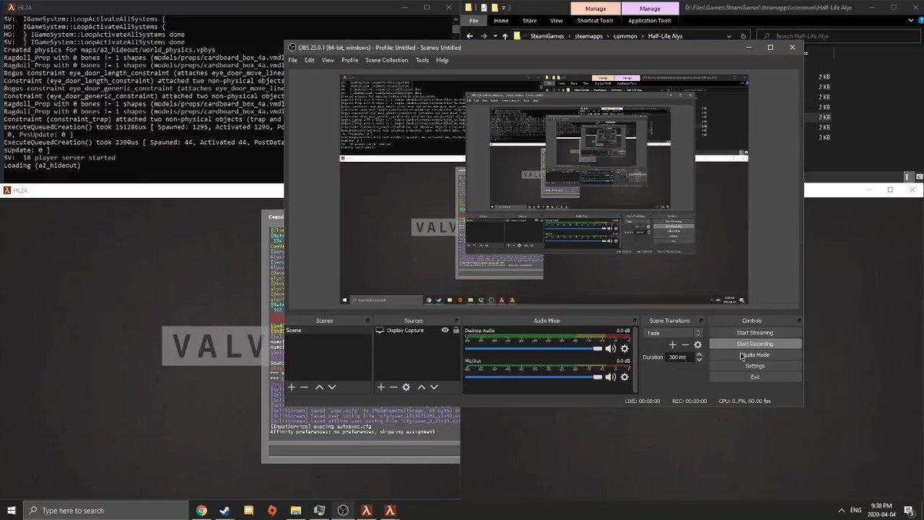
Task: Open Chrome from the taskbar
Action: (202, 510)
